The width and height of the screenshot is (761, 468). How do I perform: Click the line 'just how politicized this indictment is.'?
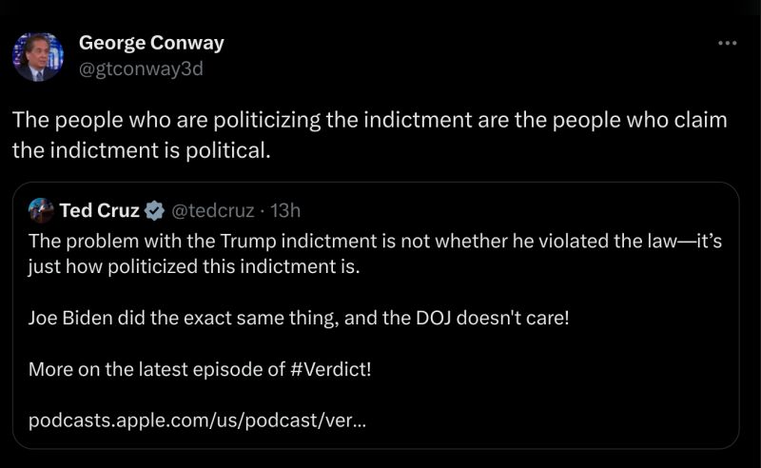[194, 267]
